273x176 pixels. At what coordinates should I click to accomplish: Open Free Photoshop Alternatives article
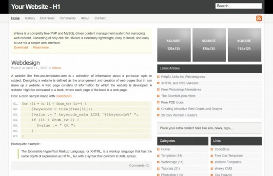click(181, 89)
